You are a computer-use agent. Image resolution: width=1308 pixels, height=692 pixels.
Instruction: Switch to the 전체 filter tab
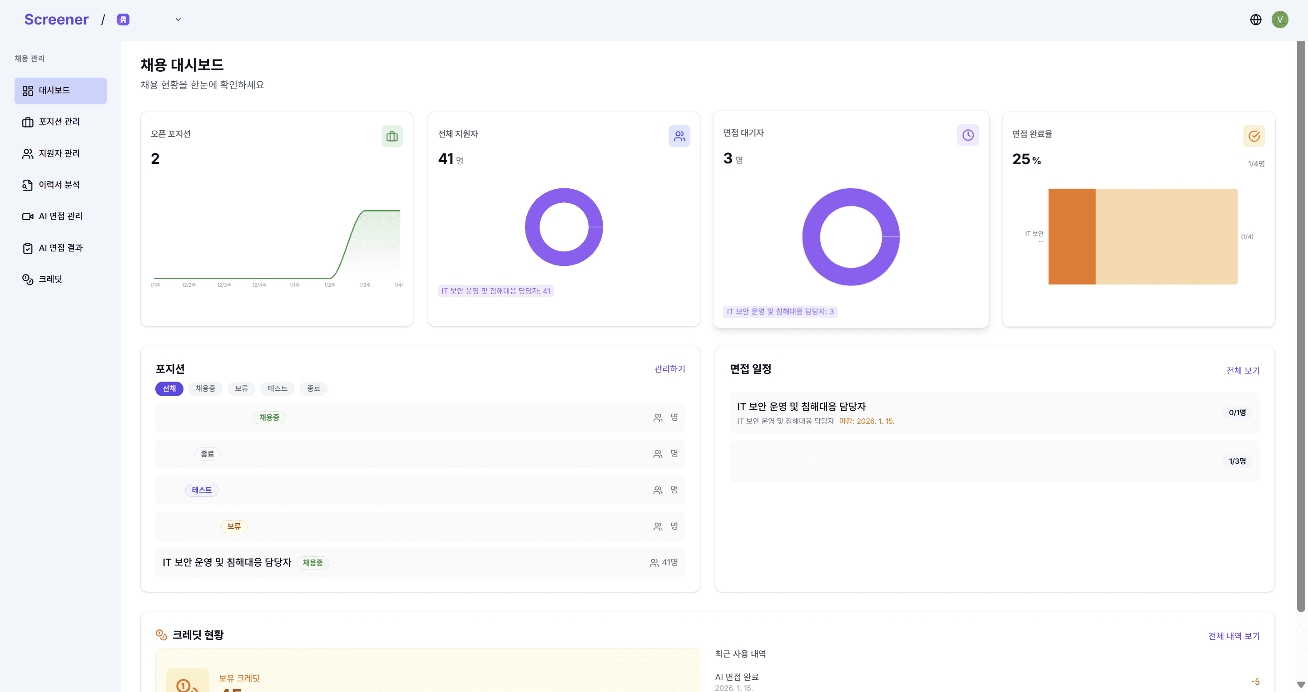point(169,388)
